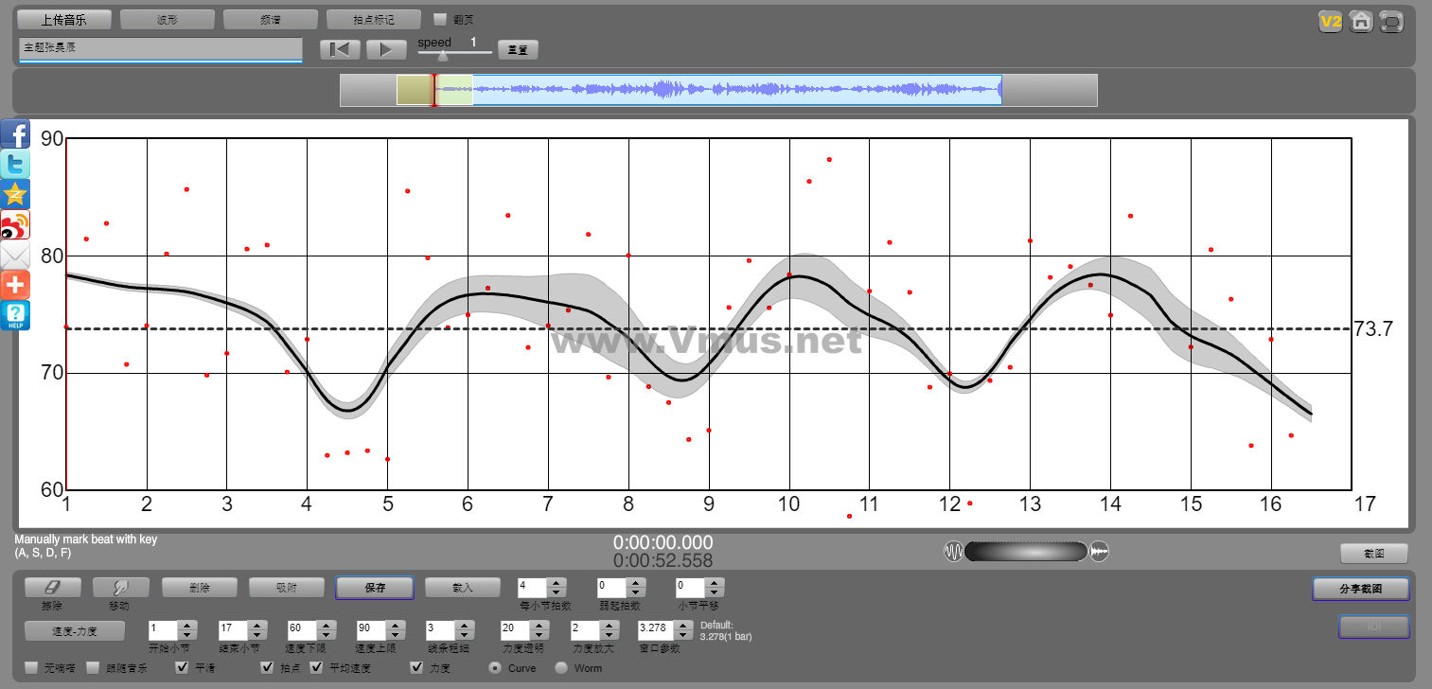The width and height of the screenshot is (1432, 689).
Task: Toggle fullscreen with the expand icon
Action: point(1391,21)
